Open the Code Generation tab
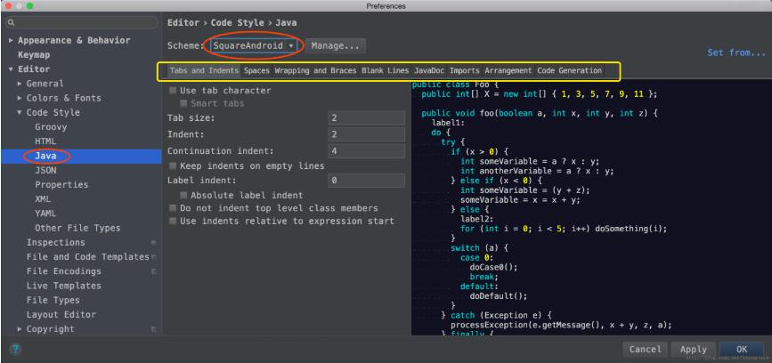Image resolution: width=772 pixels, height=363 pixels. (x=569, y=70)
